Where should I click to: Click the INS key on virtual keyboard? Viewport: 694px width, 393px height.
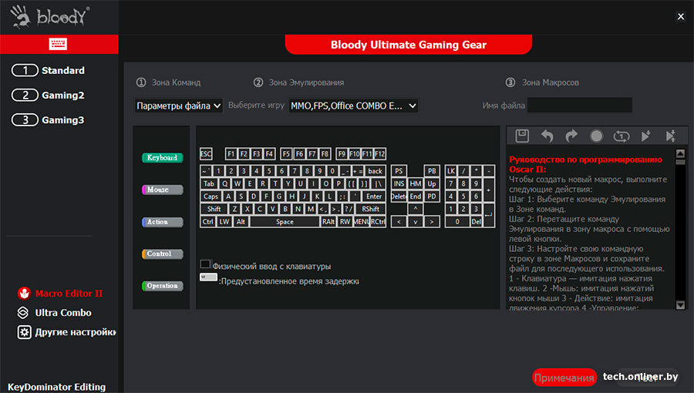coord(399,183)
